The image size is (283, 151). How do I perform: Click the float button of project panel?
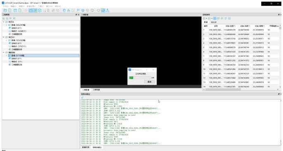[76, 15]
